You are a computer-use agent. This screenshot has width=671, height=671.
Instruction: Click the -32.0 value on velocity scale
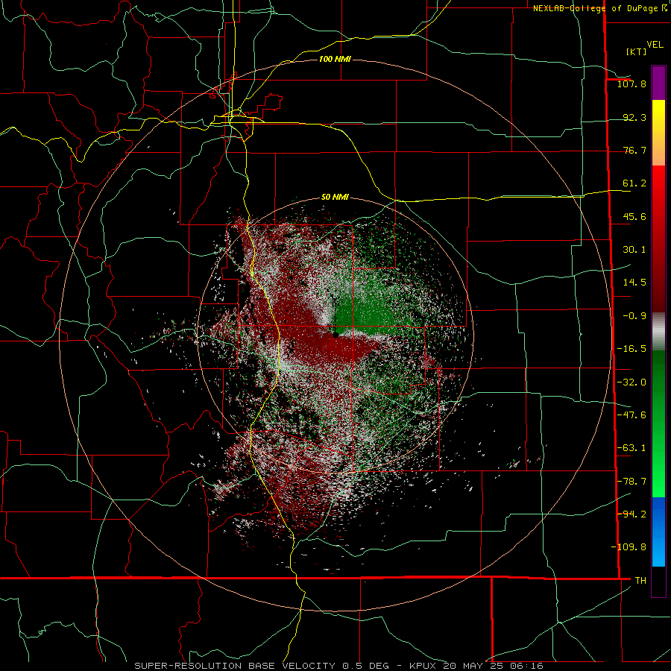pyautogui.click(x=631, y=382)
